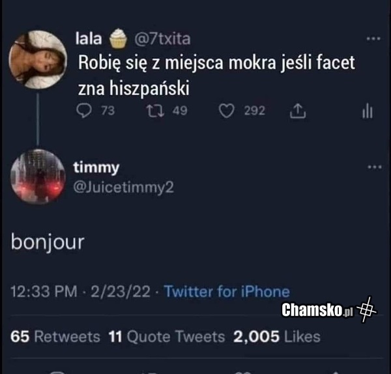Image resolution: width=391 pixels, height=374 pixels.
Task: View the 2,005 Likes list
Action: tap(277, 336)
